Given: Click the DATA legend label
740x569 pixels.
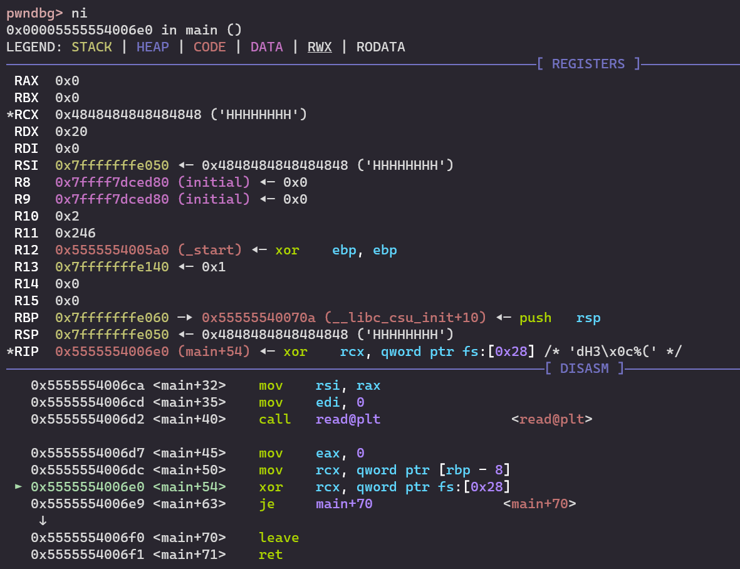Looking at the screenshot, I should (267, 47).
